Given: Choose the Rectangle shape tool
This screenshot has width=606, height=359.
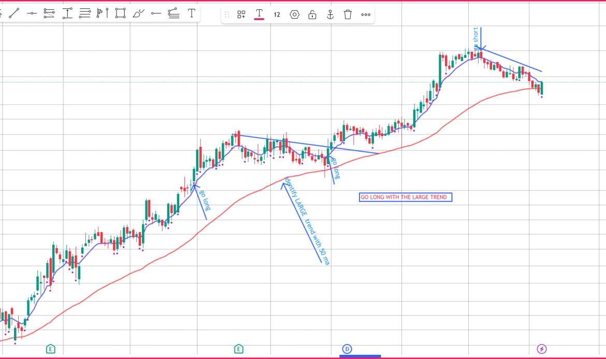Looking at the screenshot, I should click(120, 13).
